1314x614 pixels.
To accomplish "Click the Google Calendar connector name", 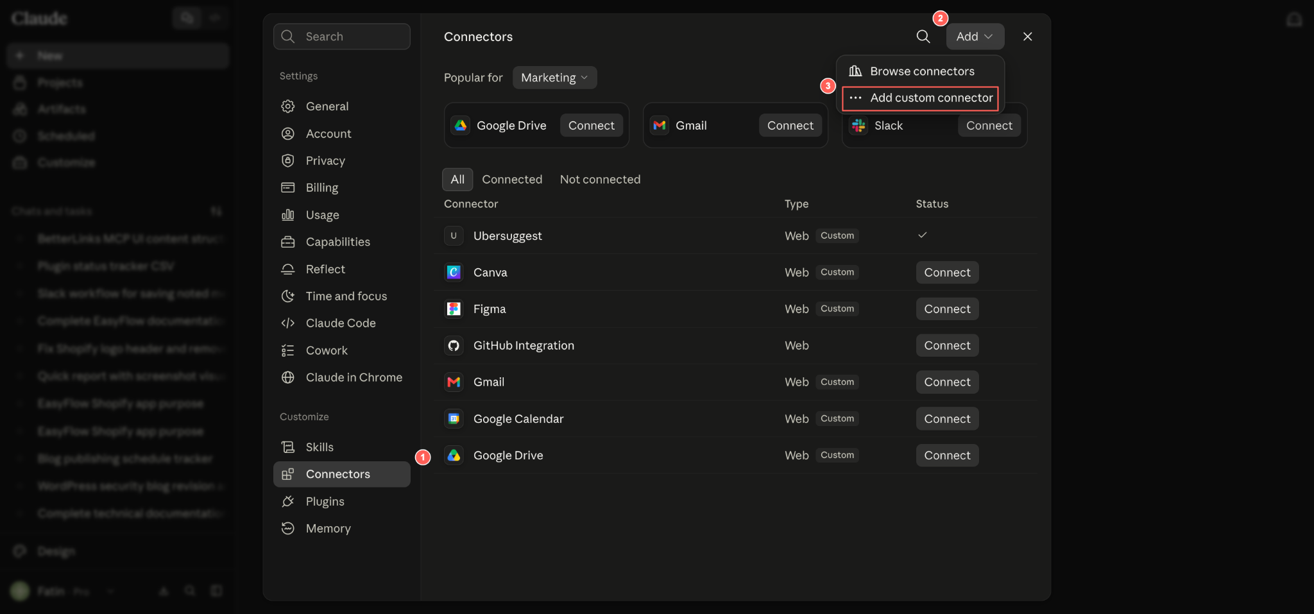I will coord(518,419).
